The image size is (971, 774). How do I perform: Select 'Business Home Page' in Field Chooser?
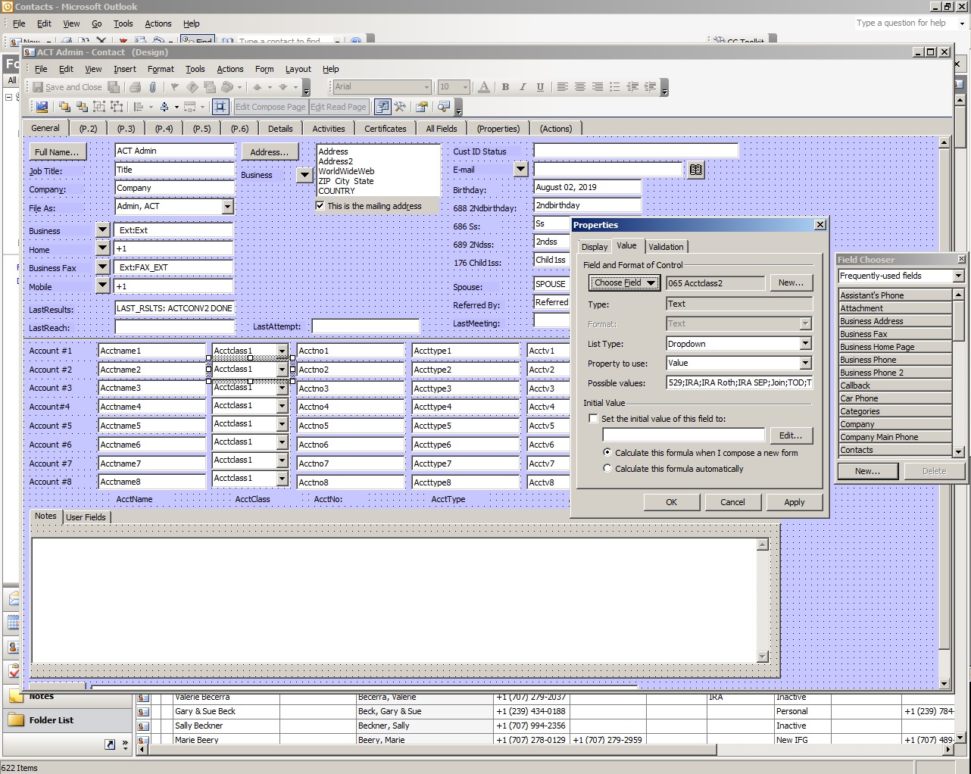[x=895, y=347]
